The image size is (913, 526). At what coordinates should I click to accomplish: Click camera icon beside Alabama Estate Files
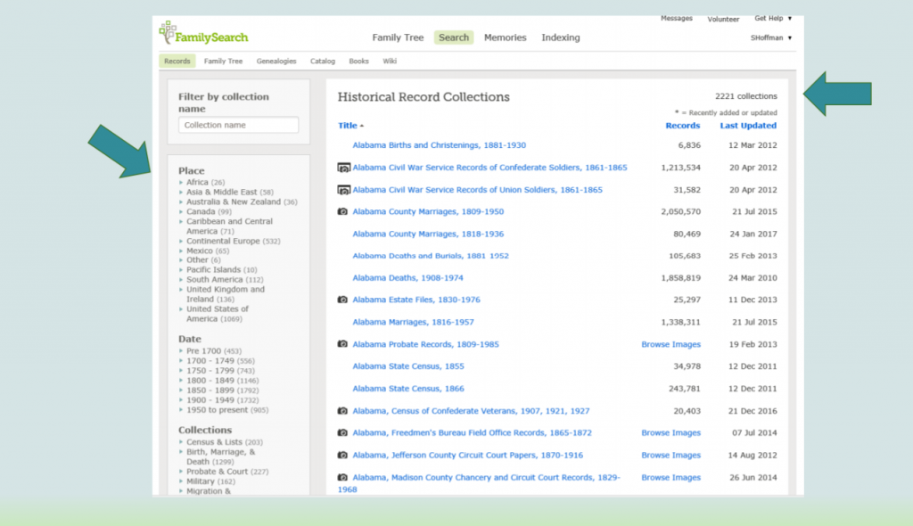[x=342, y=300]
